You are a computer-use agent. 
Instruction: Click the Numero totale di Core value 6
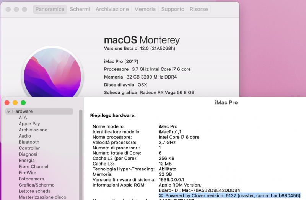160,153
